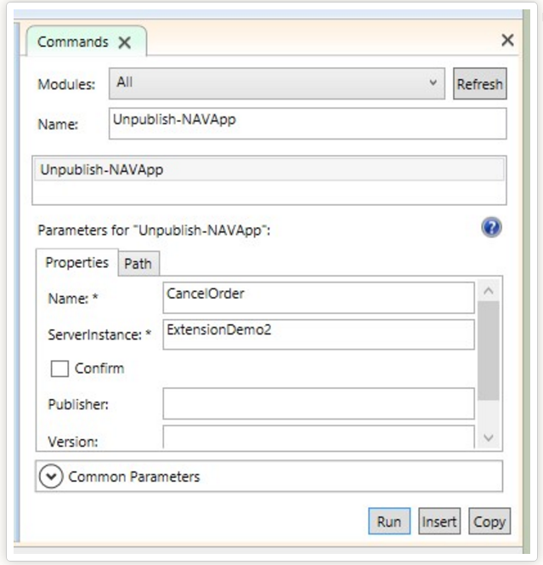Expand the Common Parameters section
This screenshot has width=543, height=565.
point(51,477)
